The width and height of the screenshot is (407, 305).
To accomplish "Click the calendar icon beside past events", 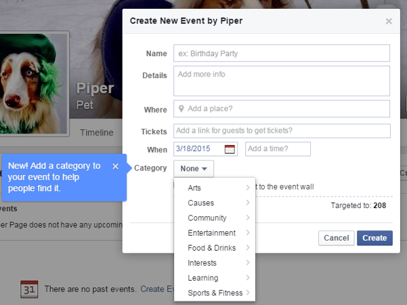I will (29, 289).
